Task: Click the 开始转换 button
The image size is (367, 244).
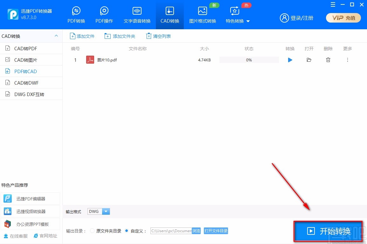Action: 328,231
